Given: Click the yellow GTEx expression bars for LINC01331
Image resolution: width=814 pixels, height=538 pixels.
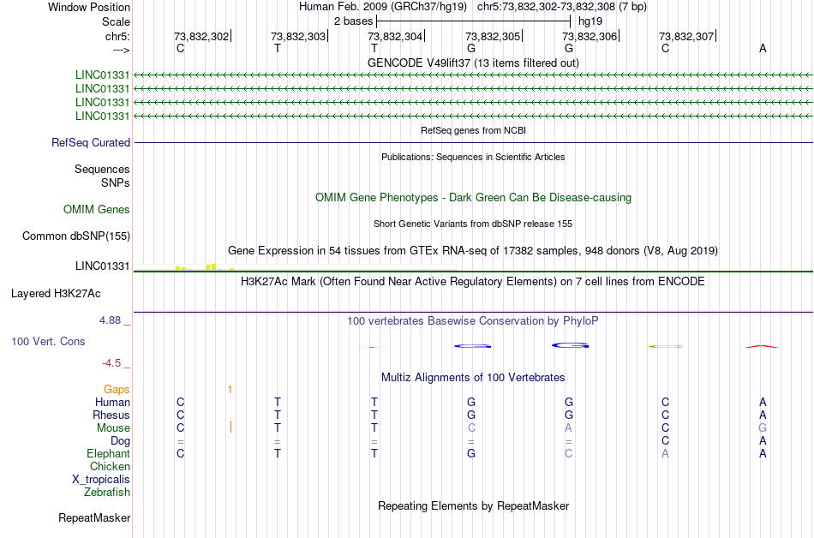Looking at the screenshot, I should point(205,267).
